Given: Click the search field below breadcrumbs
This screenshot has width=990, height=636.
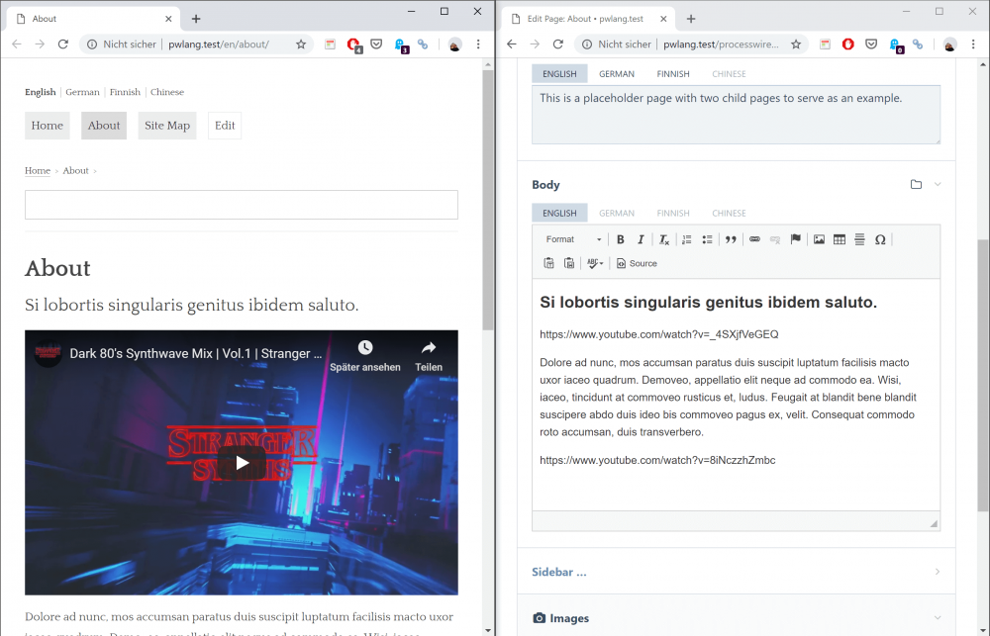Looking at the screenshot, I should pyautogui.click(x=242, y=205).
